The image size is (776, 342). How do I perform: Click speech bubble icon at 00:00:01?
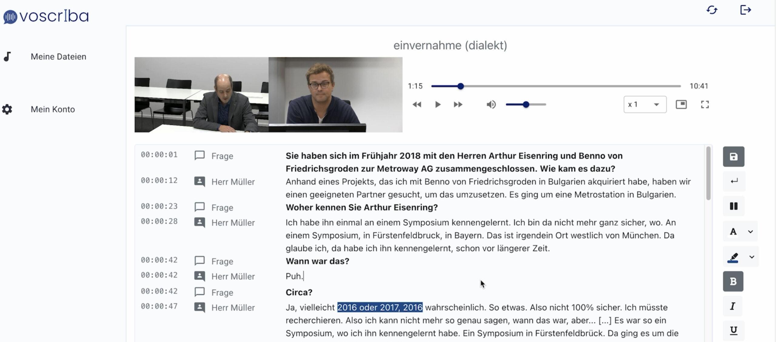(199, 156)
